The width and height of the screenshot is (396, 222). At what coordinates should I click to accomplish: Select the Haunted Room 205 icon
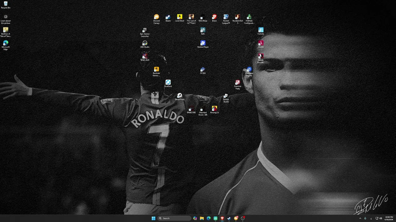(x=203, y=111)
